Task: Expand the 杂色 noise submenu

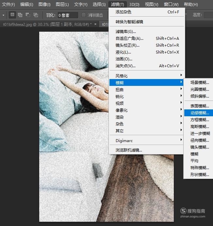Action: tap(147, 124)
